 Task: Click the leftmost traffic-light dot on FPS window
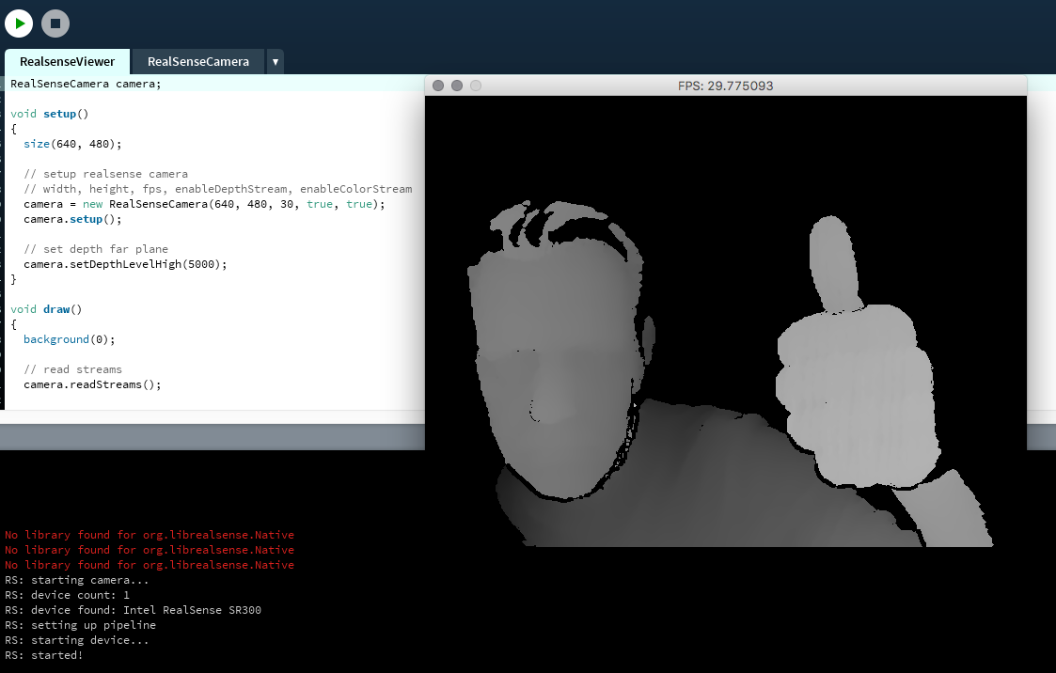438,86
